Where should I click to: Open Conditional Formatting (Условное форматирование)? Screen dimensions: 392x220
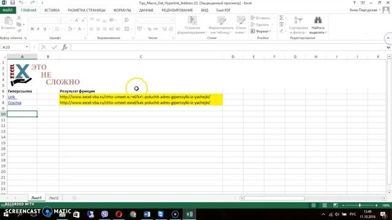point(192,25)
